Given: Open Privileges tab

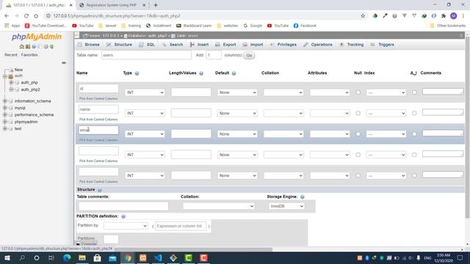Looking at the screenshot, I should [x=283, y=45].
